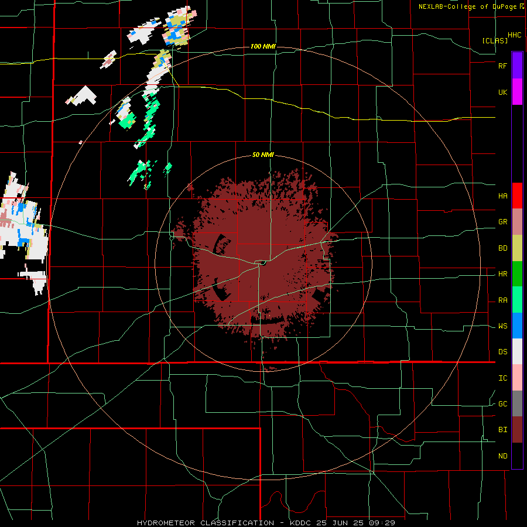Click the [CLAS] units label

(495, 40)
